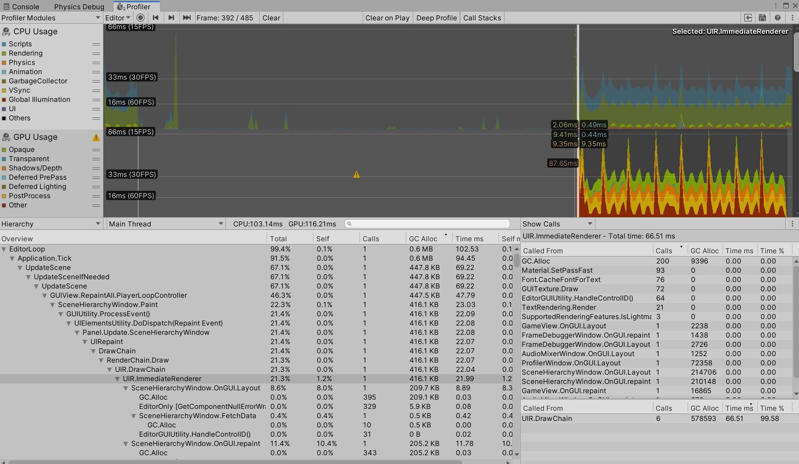Open the window's three-dot context menu

coord(775,6)
